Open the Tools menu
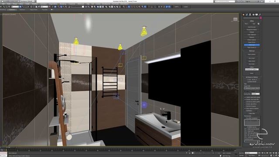279x157 pixels. [x=9, y=4]
